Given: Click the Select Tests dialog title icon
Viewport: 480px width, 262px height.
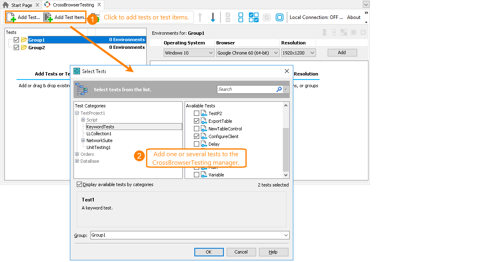Looking at the screenshot, I should coord(77,71).
